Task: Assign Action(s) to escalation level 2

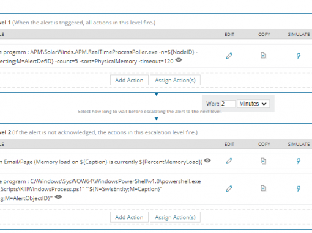Action: [175, 217]
